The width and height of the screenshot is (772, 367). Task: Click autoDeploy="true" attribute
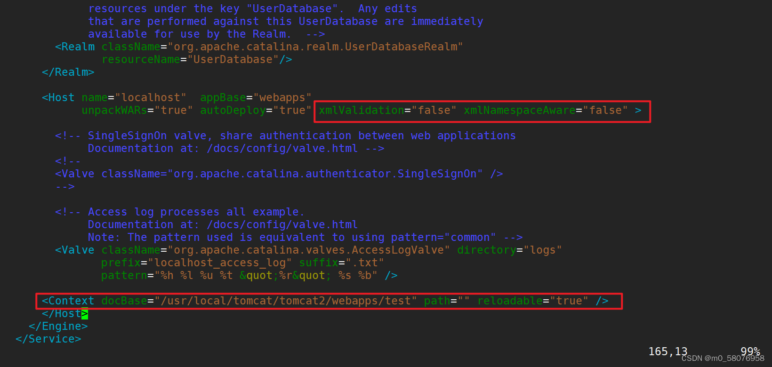(256, 111)
